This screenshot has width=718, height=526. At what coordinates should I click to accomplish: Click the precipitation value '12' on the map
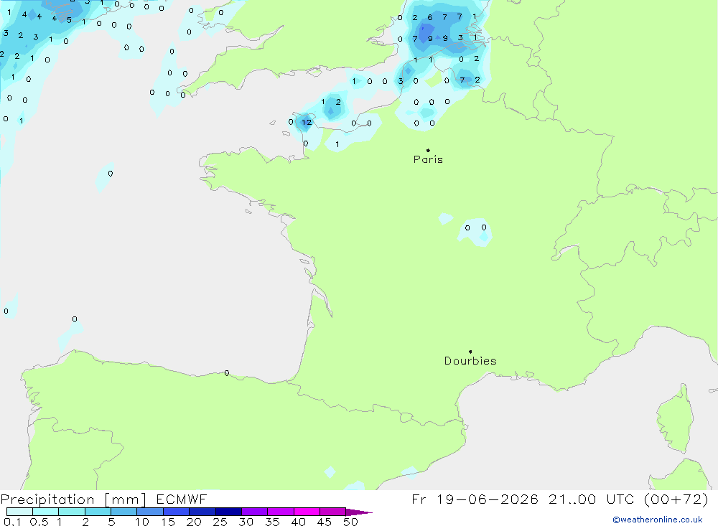tap(307, 122)
